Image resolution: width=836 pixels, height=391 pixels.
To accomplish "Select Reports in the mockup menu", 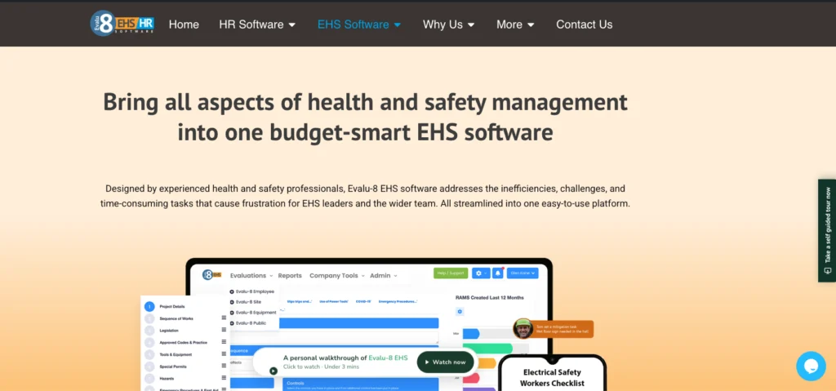I will tap(290, 276).
